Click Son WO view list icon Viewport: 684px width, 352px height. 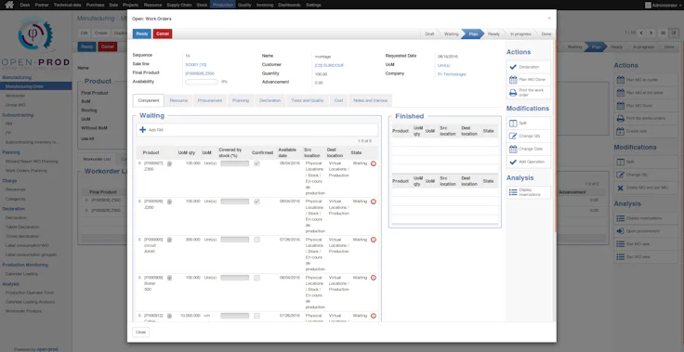coord(620,257)
